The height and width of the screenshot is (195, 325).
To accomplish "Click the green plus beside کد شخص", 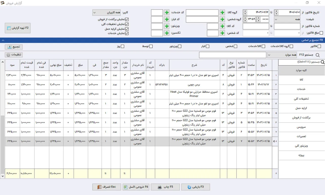I will pyautogui.click(x=222, y=33).
